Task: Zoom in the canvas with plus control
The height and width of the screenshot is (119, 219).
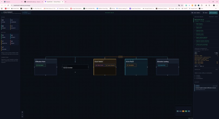Action: pos(22,112)
